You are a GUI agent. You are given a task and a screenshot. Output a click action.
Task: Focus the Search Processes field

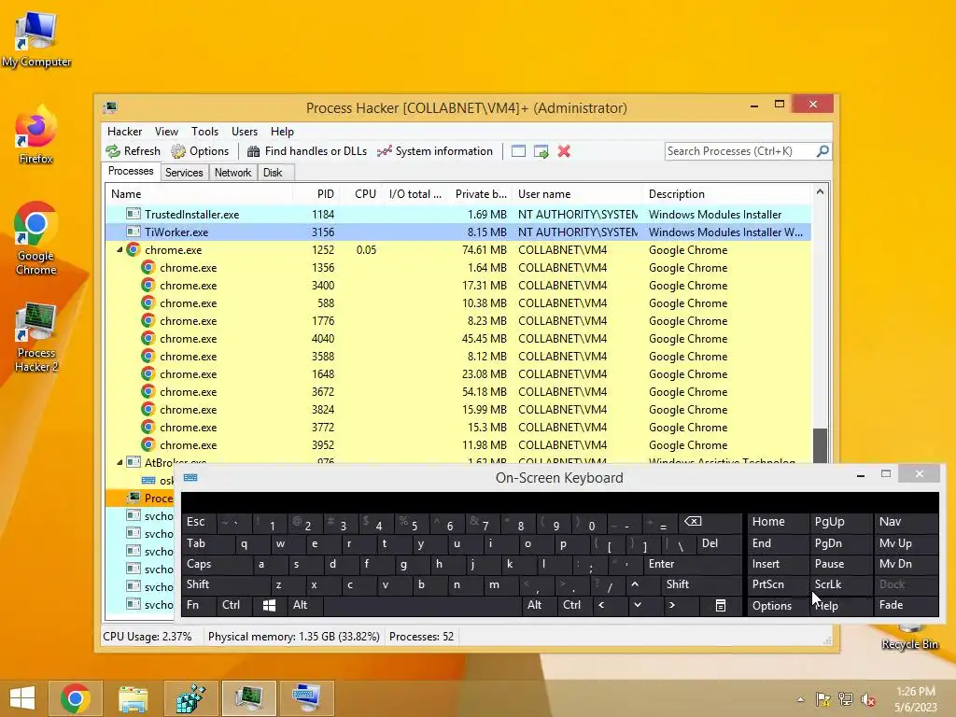pos(740,151)
